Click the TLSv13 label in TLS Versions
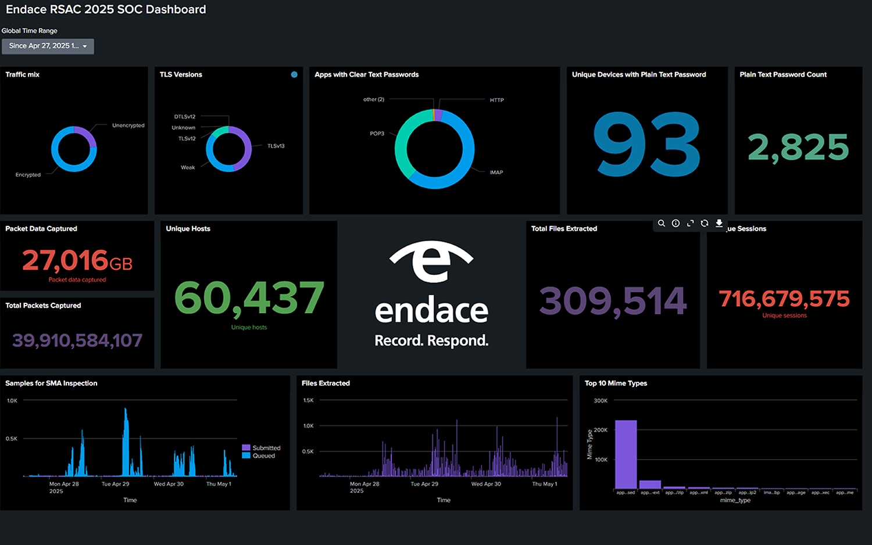The image size is (872, 545). 276,146
